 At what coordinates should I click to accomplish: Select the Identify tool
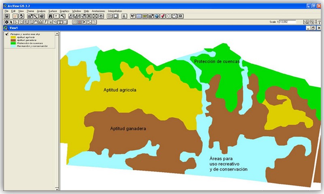[6, 21]
